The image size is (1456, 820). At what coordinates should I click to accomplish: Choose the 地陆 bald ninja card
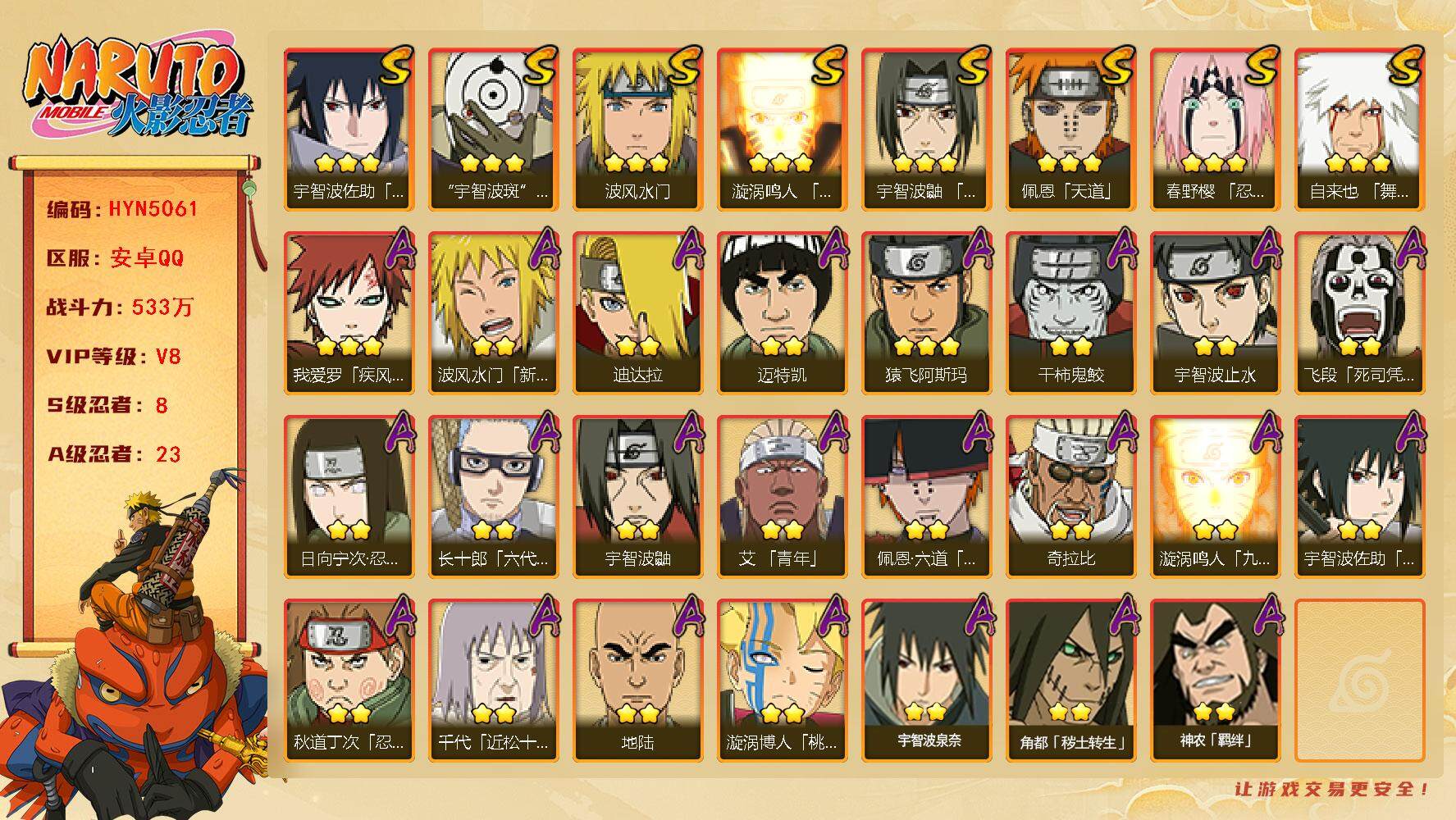pos(637,681)
